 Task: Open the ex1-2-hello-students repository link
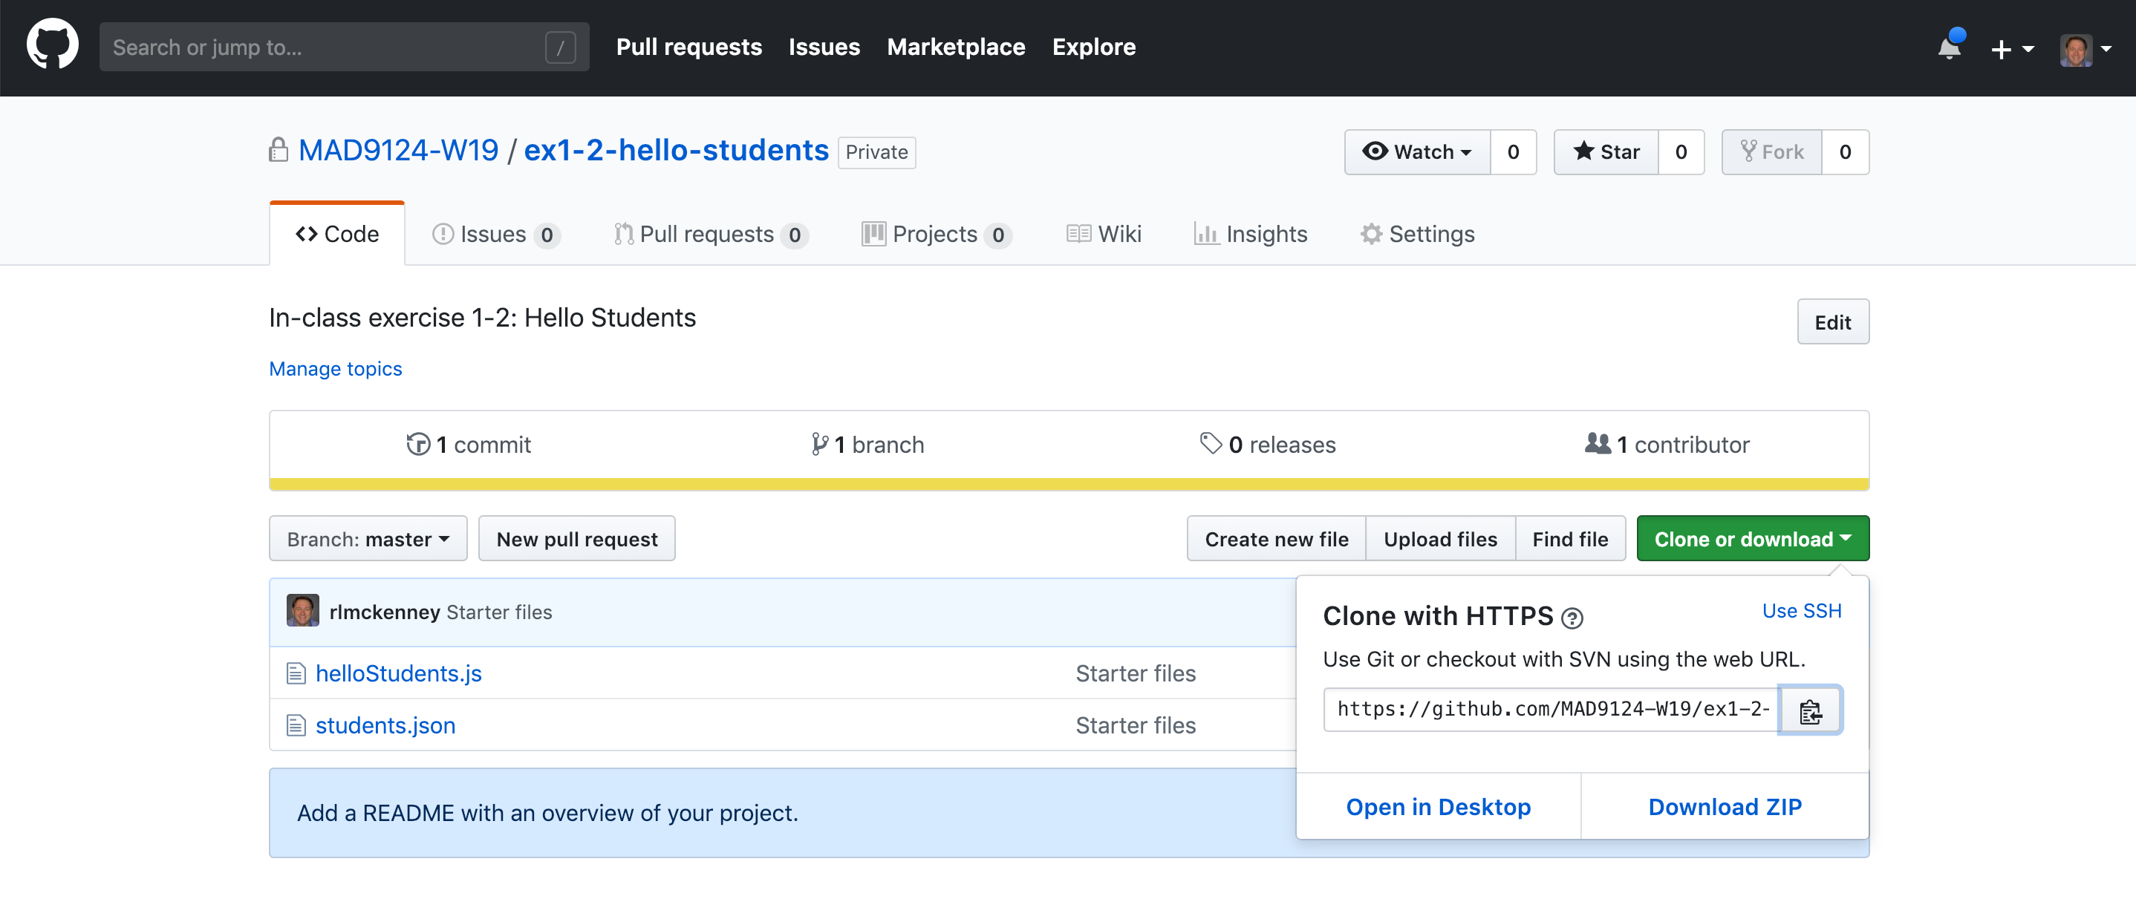676,150
